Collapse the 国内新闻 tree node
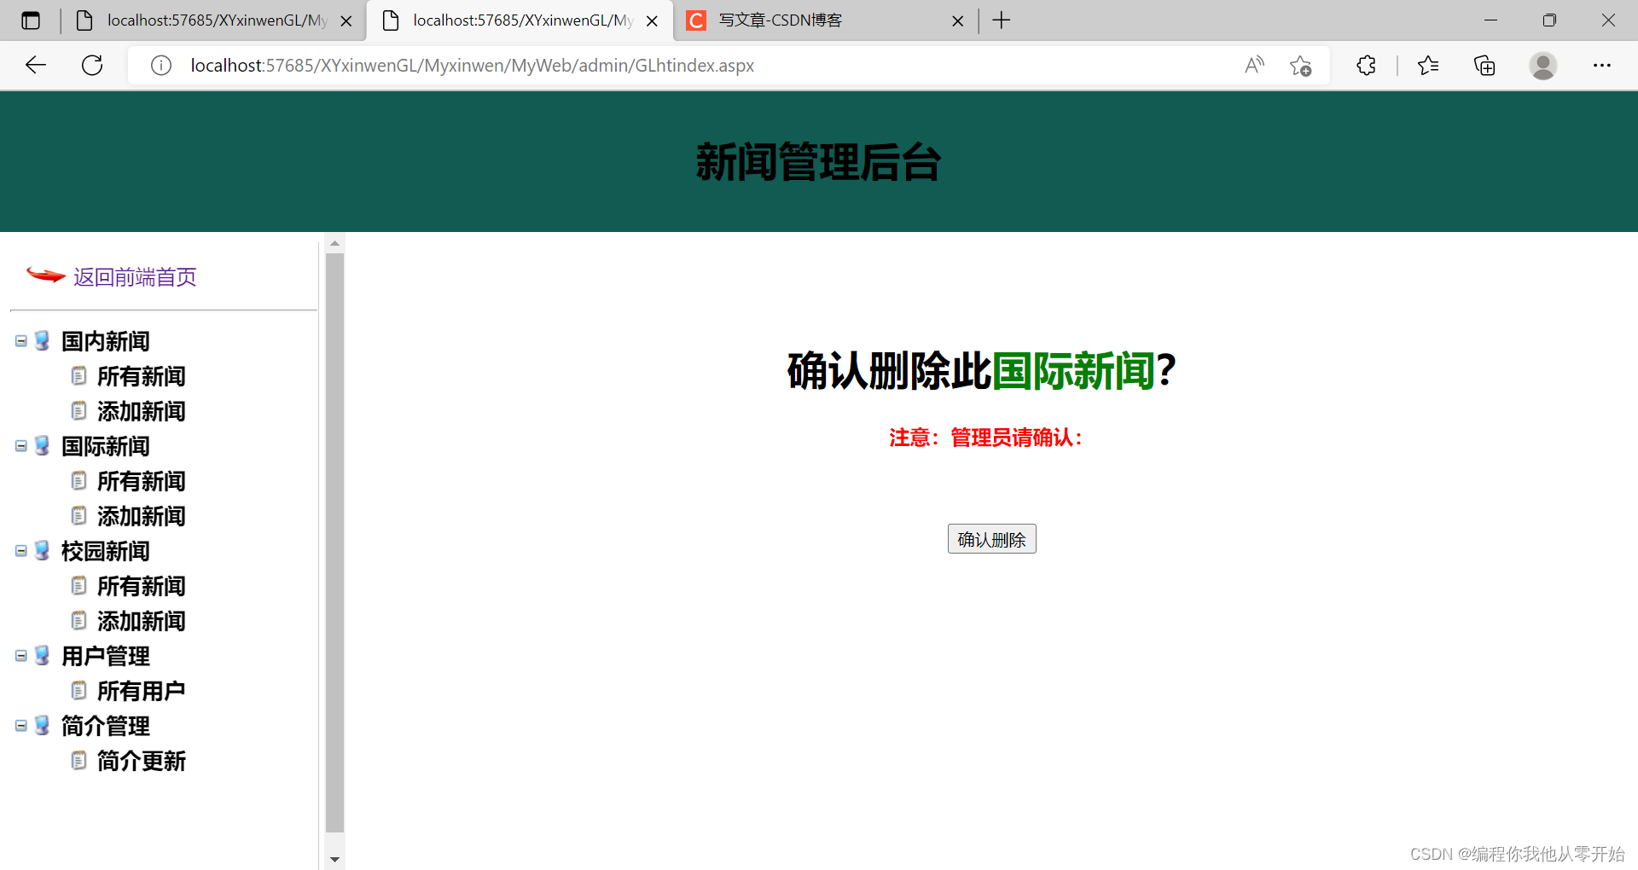Viewport: 1638px width, 870px height. pyautogui.click(x=20, y=339)
